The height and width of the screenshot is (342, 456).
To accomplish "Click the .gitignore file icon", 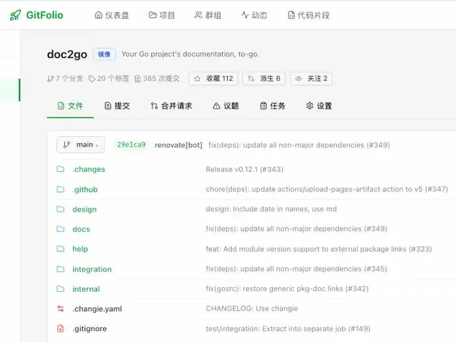I will (x=61, y=328).
